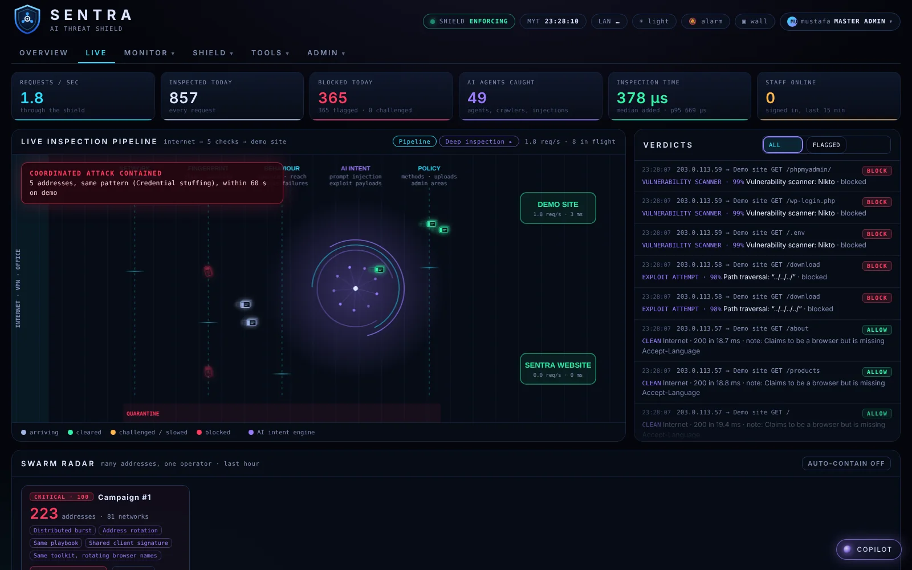Viewport: 912px width, 570px height.
Task: Click the square icon in wall button
Action: pyautogui.click(x=744, y=22)
